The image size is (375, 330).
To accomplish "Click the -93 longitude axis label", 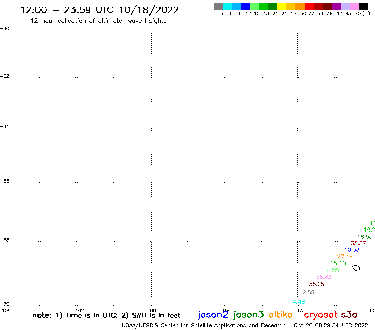I will (x=298, y=311).
